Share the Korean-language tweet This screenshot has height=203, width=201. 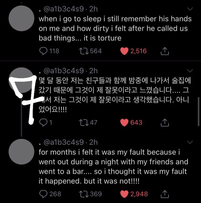(165, 123)
